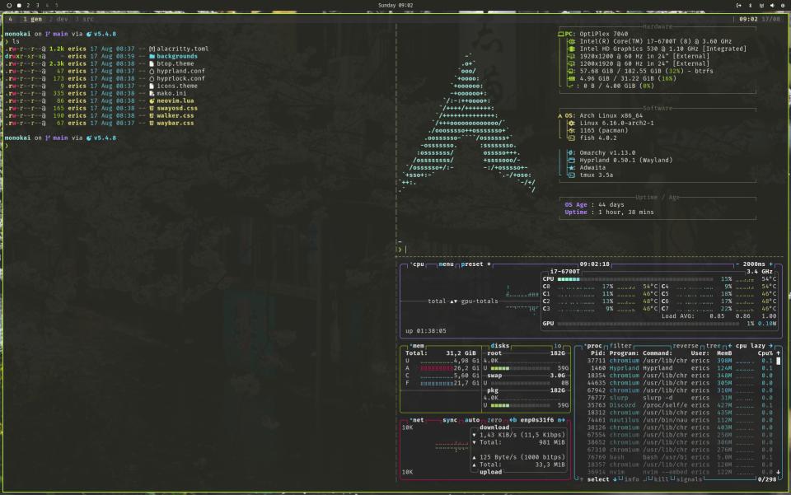Toggle net sync option
Viewport: 791px width, 495px height.
pyautogui.click(x=450, y=420)
